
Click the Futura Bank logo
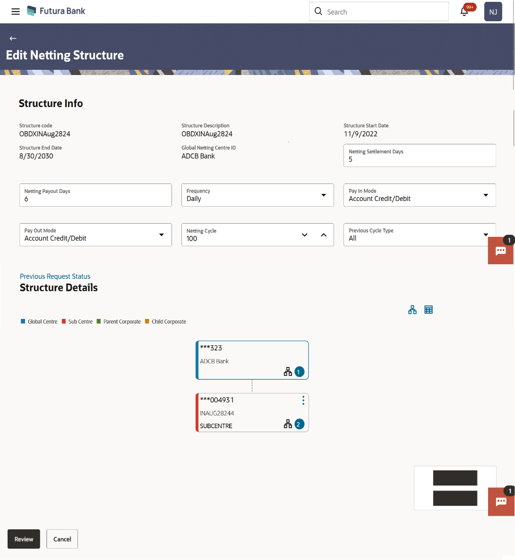tap(56, 11)
